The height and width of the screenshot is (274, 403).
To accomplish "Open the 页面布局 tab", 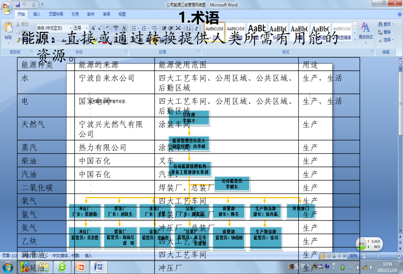I will point(56,14).
